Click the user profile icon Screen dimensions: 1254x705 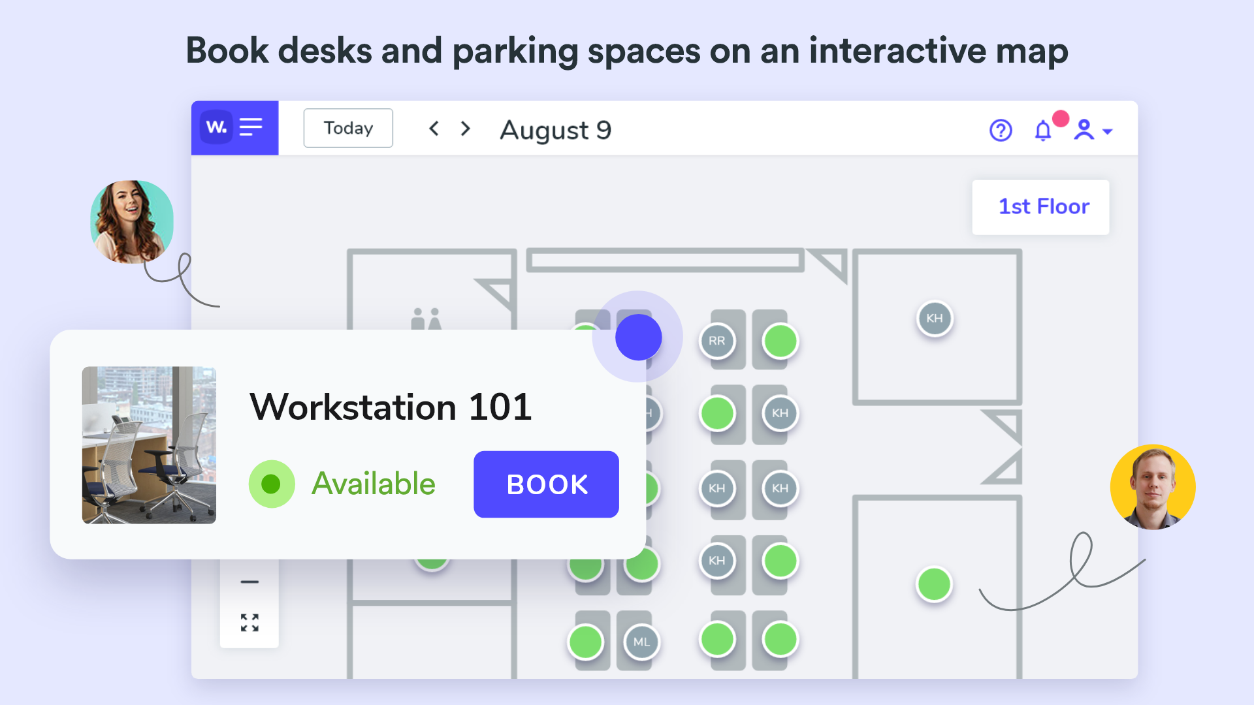point(1084,130)
